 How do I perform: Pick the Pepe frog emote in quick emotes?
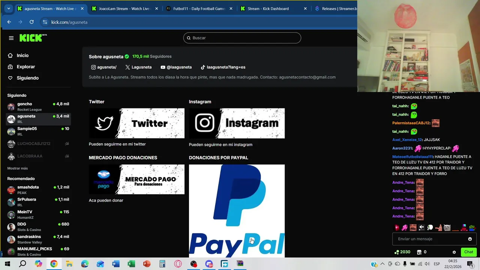pyautogui.click(x=472, y=227)
